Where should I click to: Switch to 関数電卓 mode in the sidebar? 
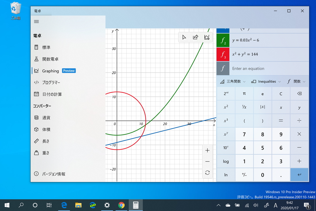tap(50, 59)
